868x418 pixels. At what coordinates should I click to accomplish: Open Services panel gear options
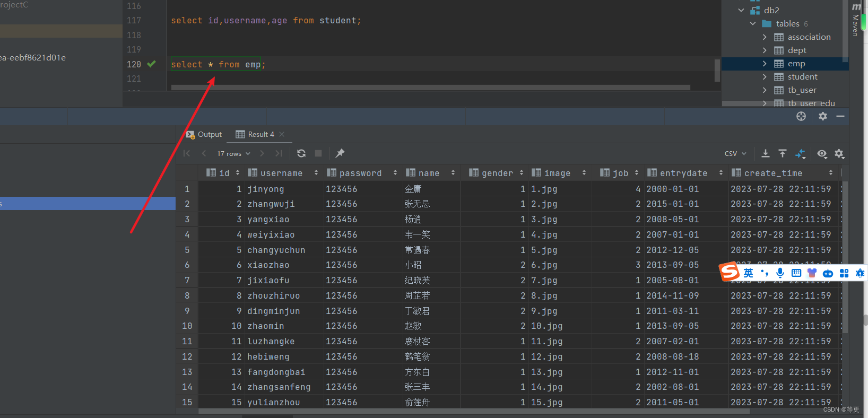pos(823,116)
